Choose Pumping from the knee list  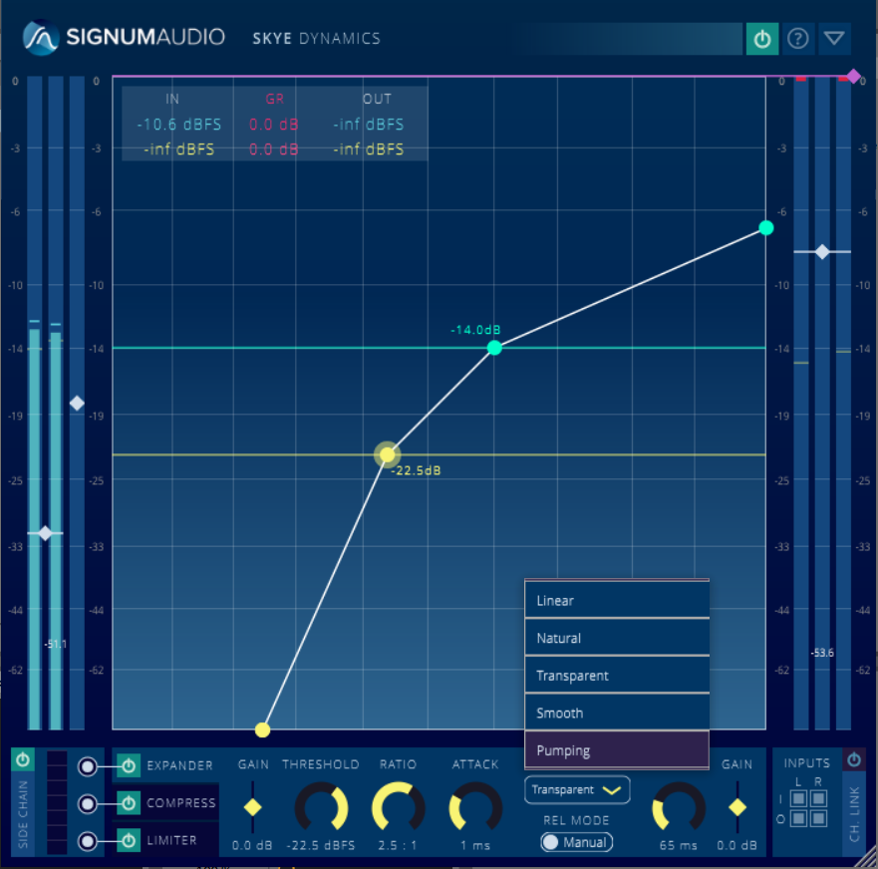[616, 750]
